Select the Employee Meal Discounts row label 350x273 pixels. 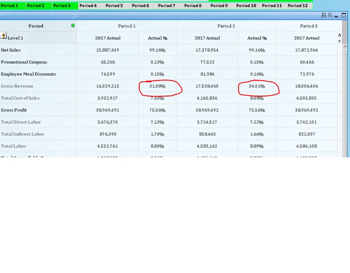(28, 74)
